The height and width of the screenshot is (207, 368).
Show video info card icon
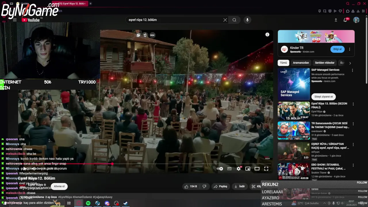[x=267, y=34]
